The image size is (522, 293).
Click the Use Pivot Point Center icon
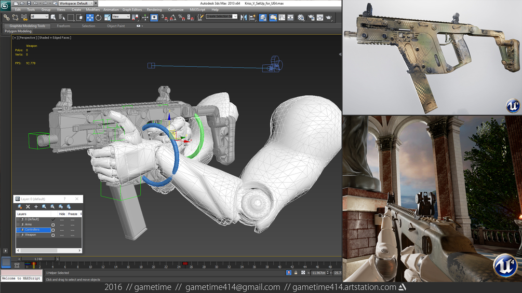tap(136, 17)
